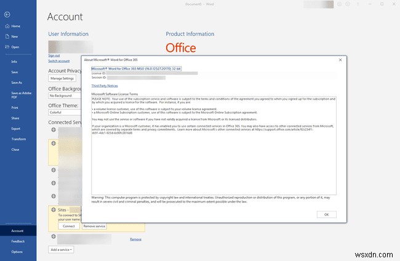Click inside the license terms text box
This screenshot has width=400, height=261.
click(214, 145)
